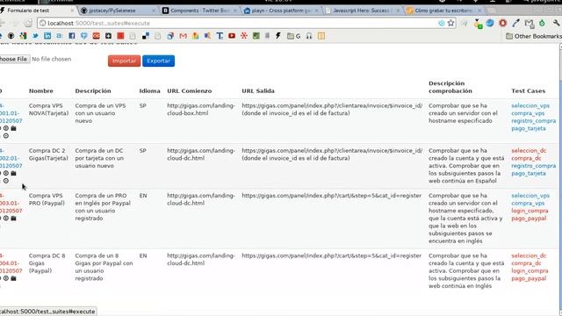Viewport: 562px width, 316px height.
Task: Open the Delicious checkered bookmark icon
Action: [x=146, y=36]
